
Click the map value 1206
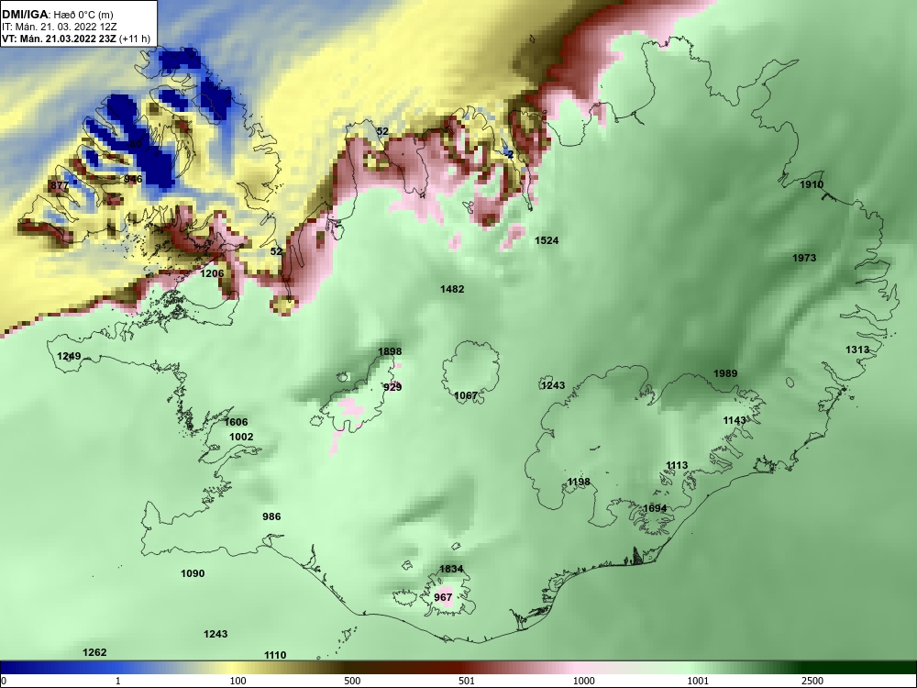tap(213, 273)
